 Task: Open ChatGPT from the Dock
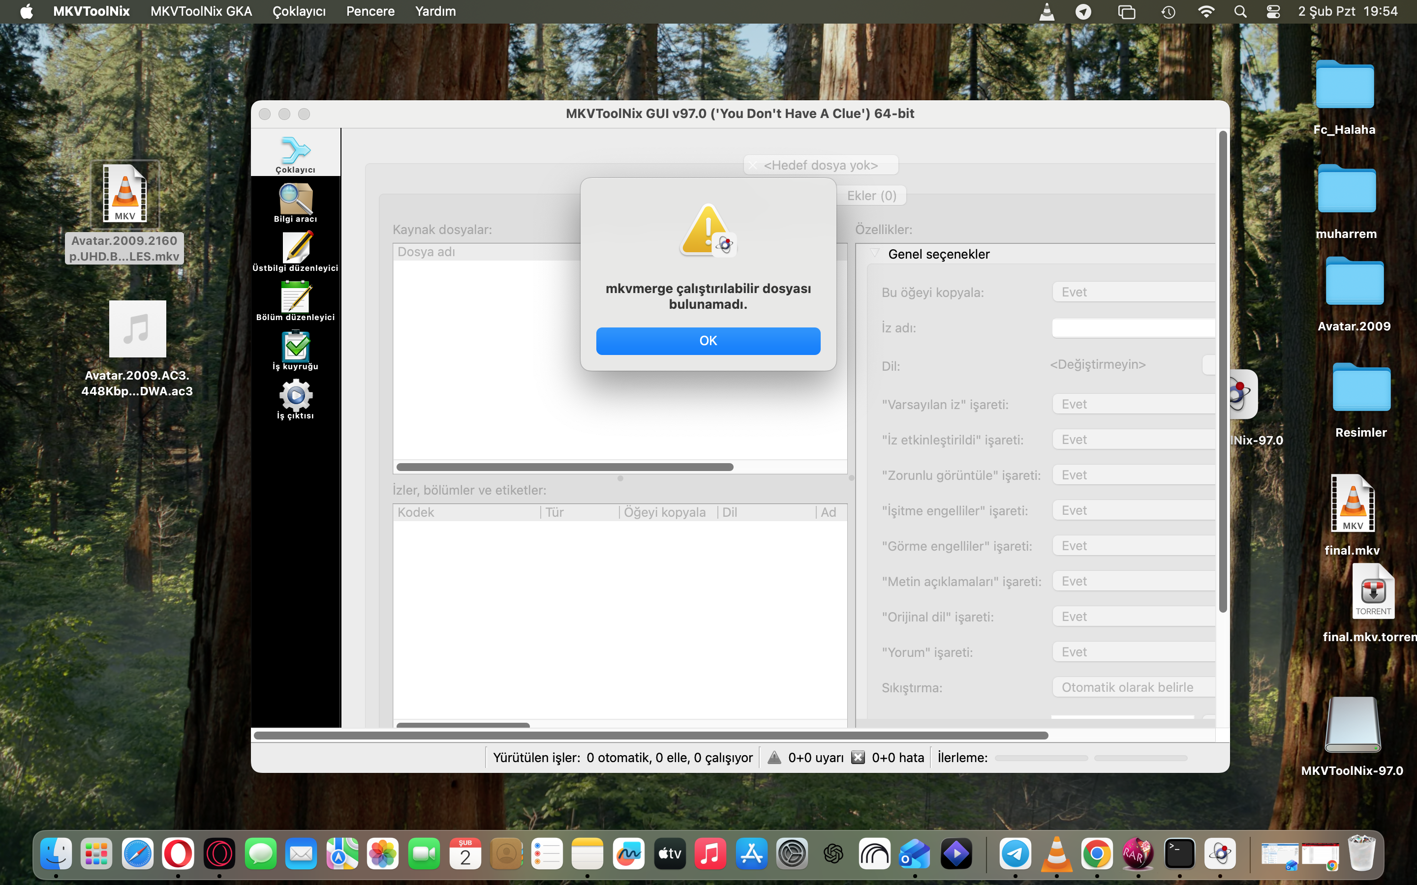pos(833,854)
